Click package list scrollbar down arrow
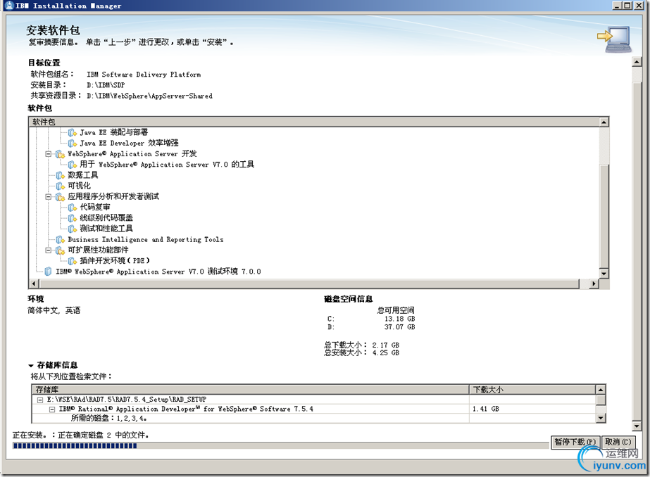Viewport: 650px width, 477px height. 604,274
